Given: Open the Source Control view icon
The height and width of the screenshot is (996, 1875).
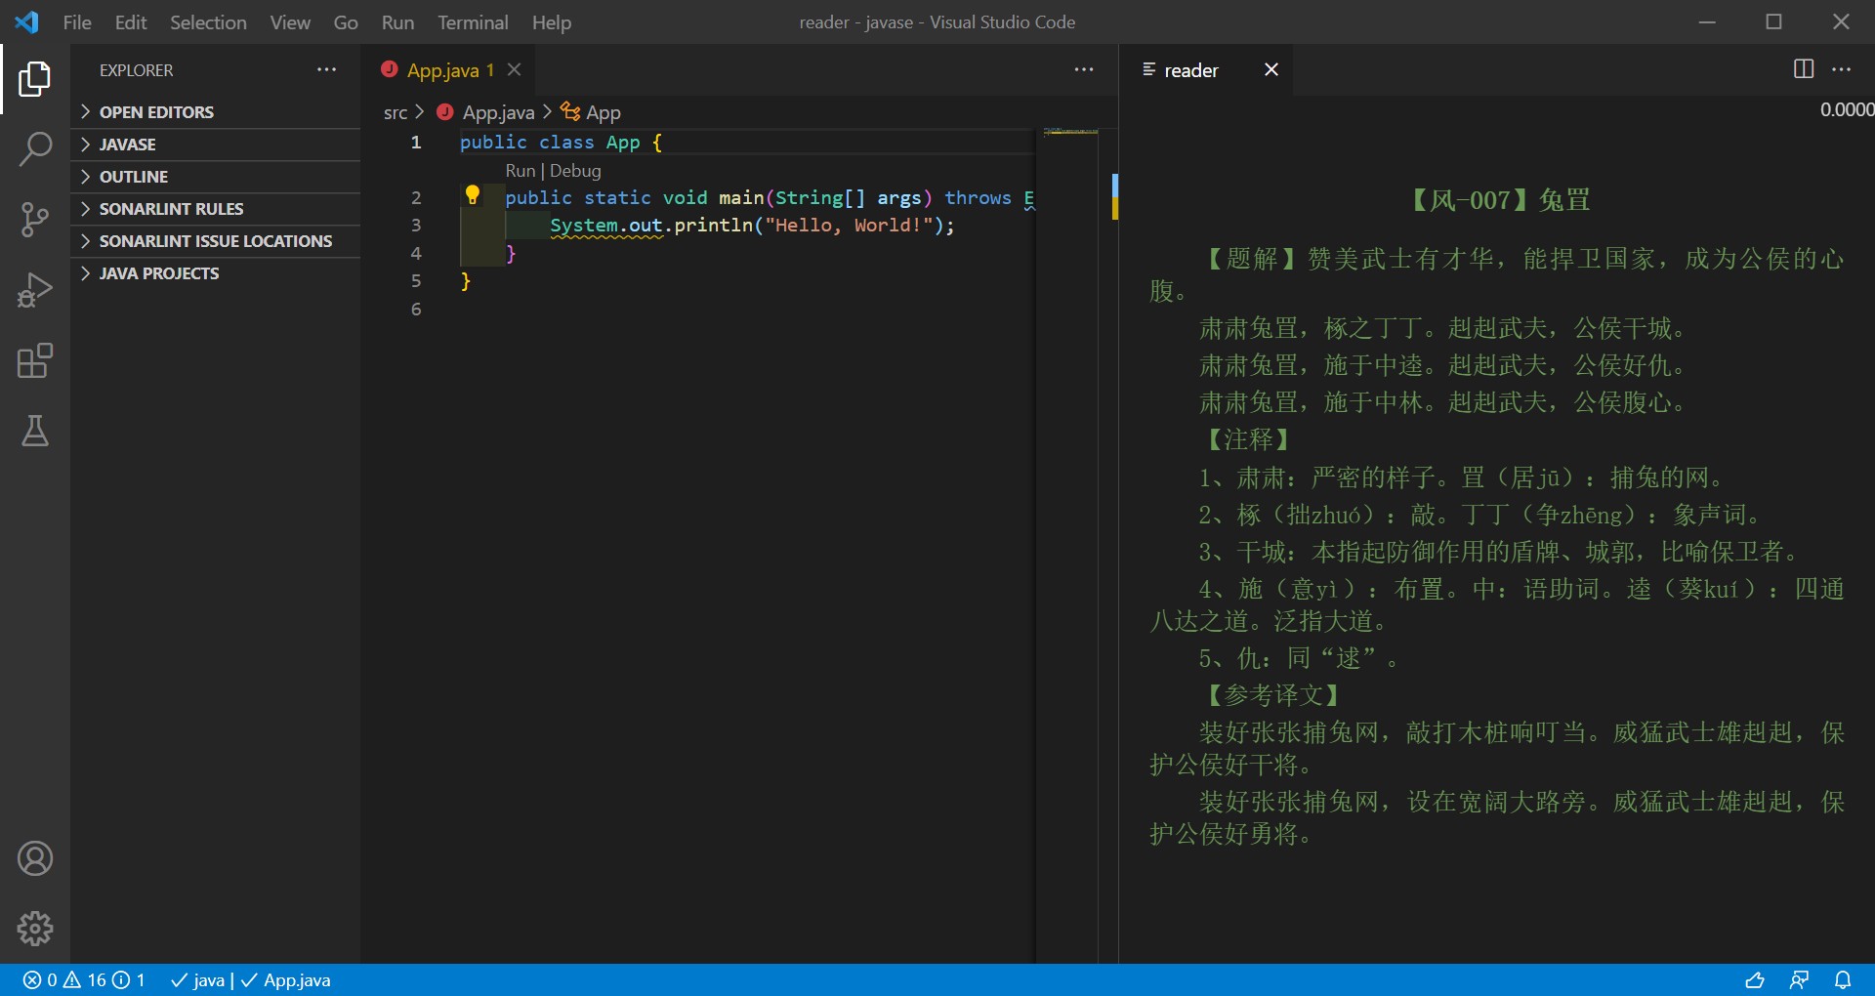Looking at the screenshot, I should tap(35, 220).
